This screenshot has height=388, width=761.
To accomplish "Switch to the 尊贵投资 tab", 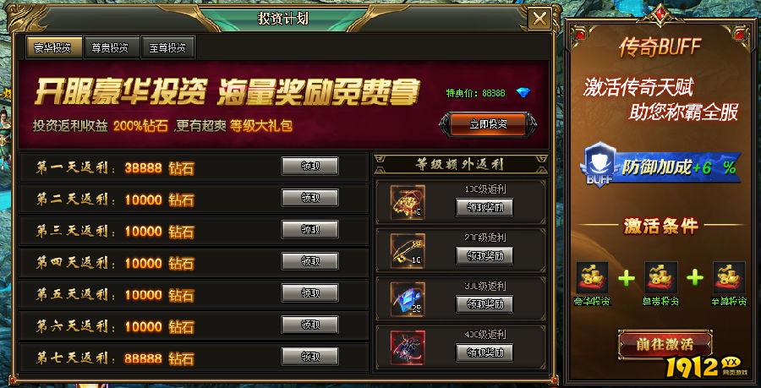I will (x=111, y=47).
